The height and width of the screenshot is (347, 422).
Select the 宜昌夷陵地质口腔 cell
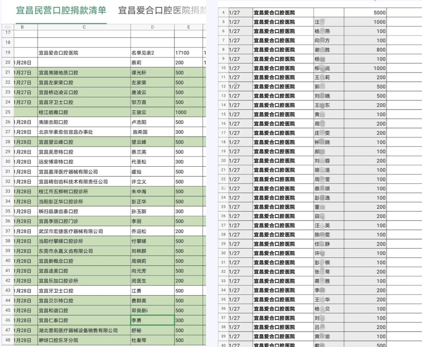84,73
